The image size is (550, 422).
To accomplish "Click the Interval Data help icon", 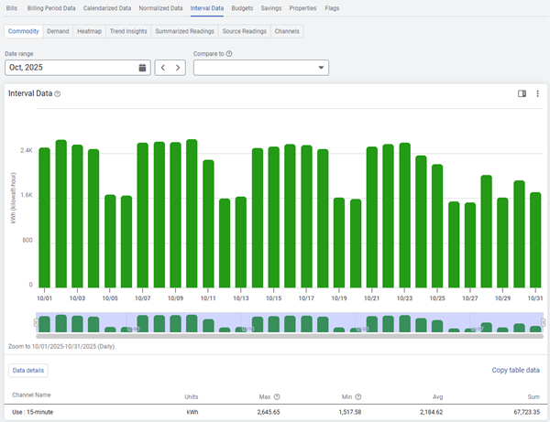I will coord(58,93).
